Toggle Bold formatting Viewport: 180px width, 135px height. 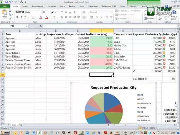point(17,17)
